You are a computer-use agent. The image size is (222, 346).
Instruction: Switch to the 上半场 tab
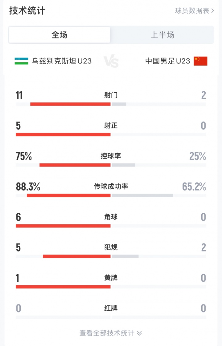[x=162, y=35]
